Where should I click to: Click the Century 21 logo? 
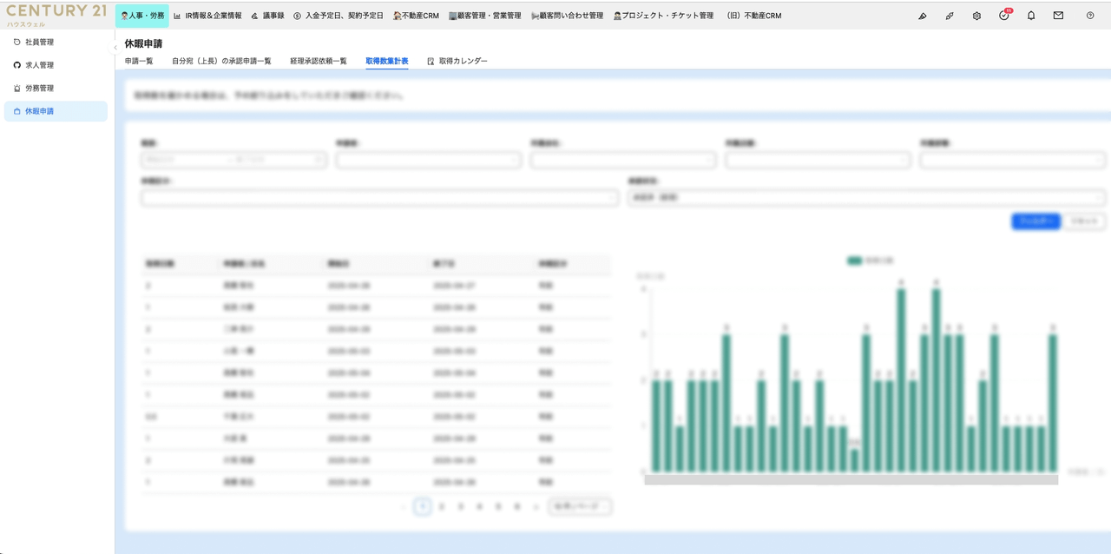coord(56,14)
